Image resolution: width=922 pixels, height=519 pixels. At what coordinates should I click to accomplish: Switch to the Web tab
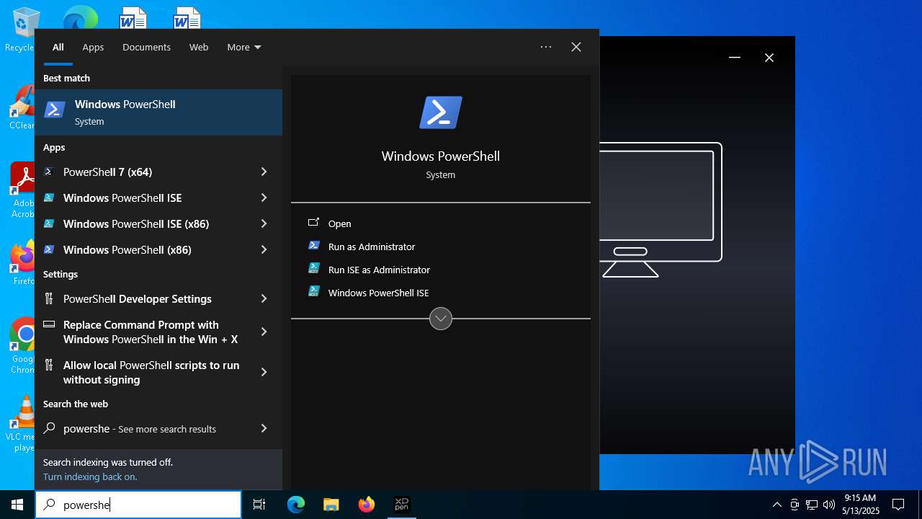pyautogui.click(x=199, y=47)
